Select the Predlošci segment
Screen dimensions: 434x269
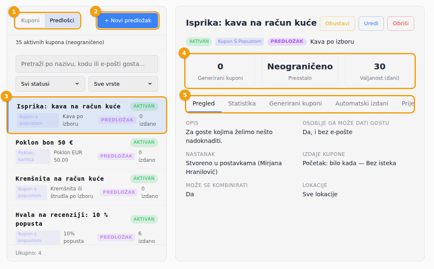(62, 21)
